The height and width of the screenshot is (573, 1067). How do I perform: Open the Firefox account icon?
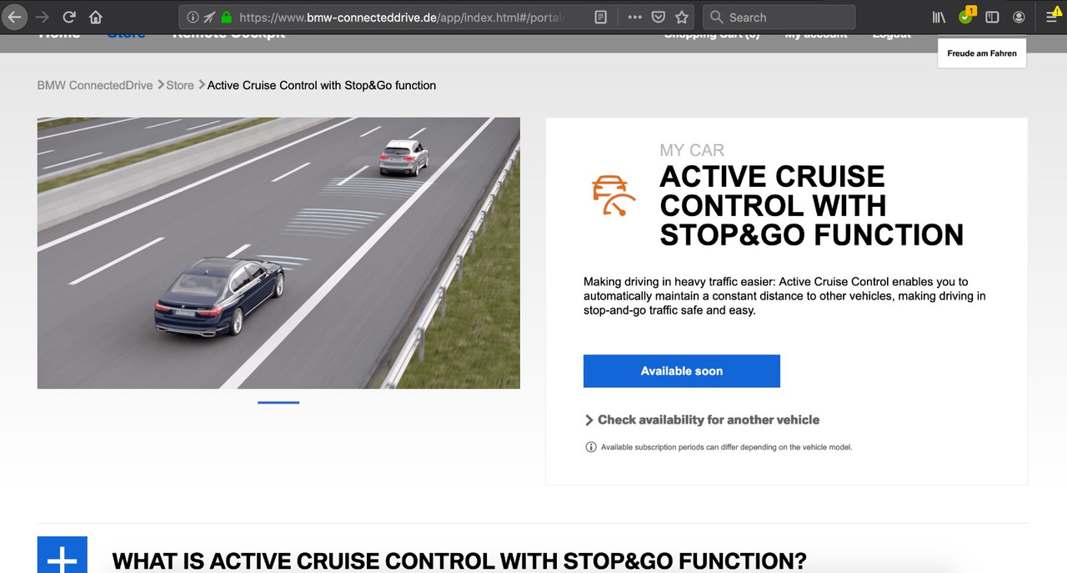coord(1019,17)
